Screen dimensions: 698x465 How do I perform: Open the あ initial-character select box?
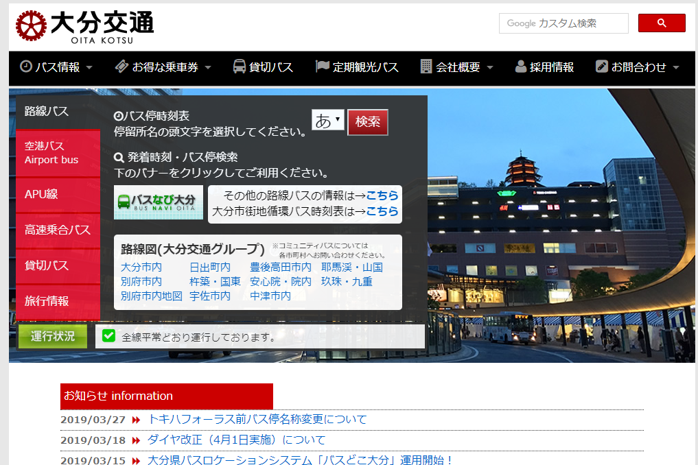click(328, 120)
